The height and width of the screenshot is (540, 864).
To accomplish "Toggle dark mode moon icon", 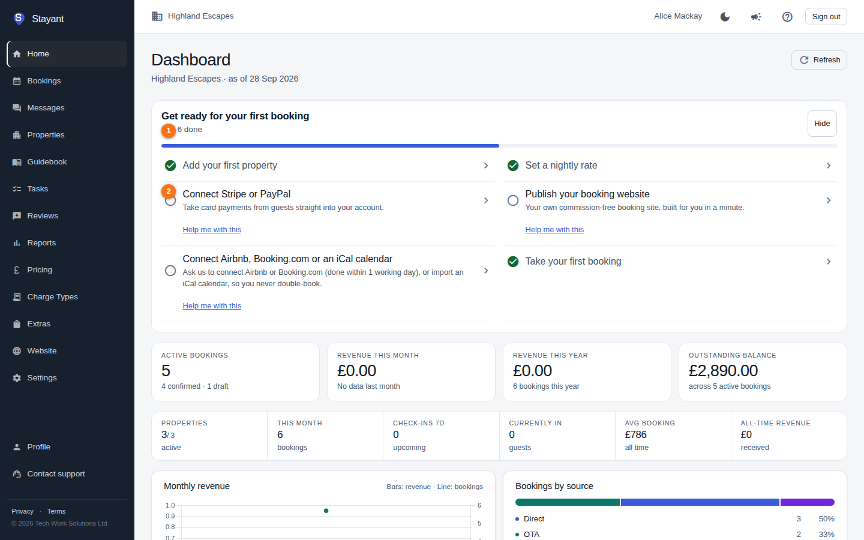I will (725, 17).
